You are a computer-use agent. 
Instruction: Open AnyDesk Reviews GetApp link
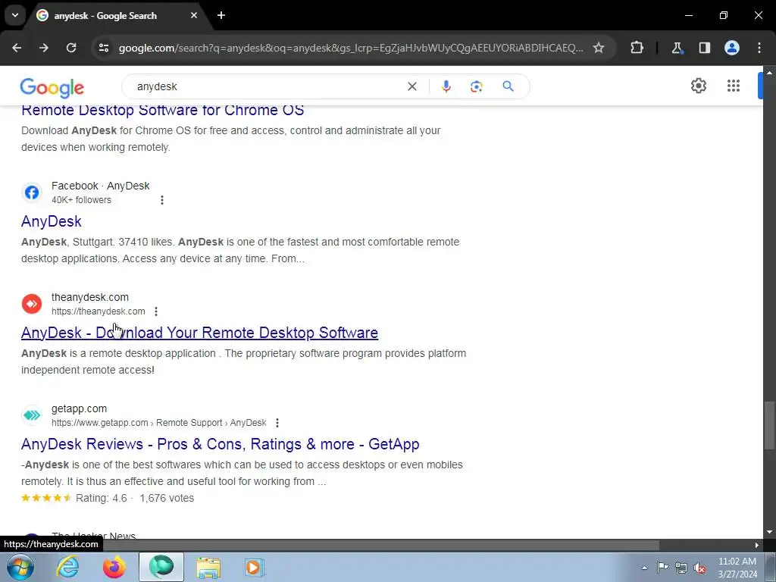[221, 444]
